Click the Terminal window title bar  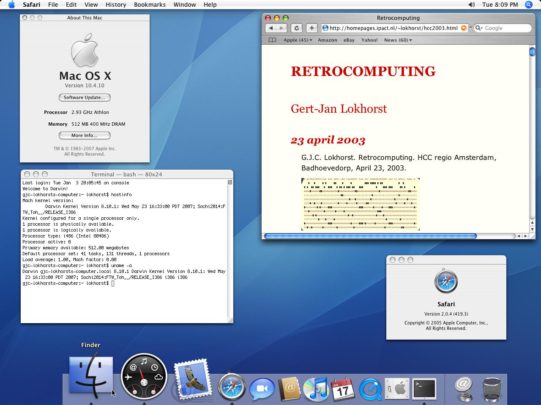coord(127,174)
